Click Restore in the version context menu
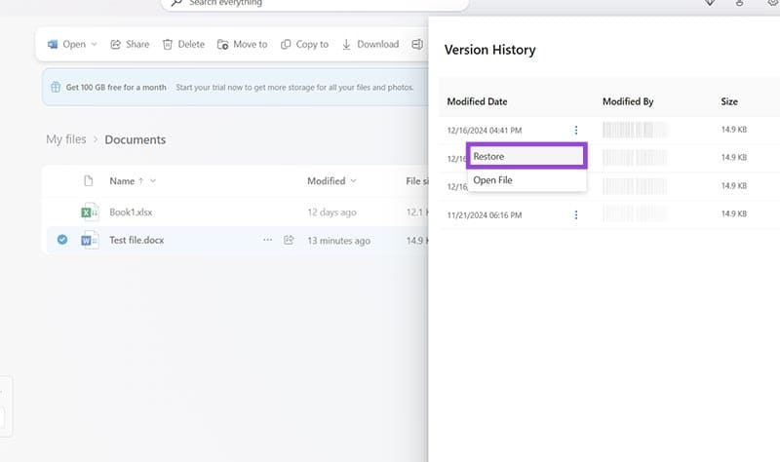The width and height of the screenshot is (780, 462). tap(526, 156)
